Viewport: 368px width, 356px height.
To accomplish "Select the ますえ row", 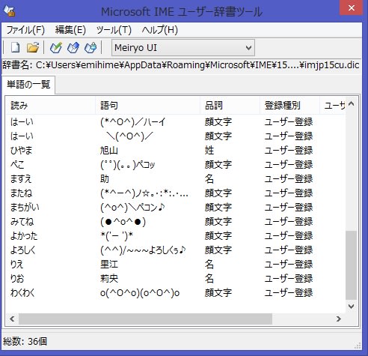I will (176, 179).
